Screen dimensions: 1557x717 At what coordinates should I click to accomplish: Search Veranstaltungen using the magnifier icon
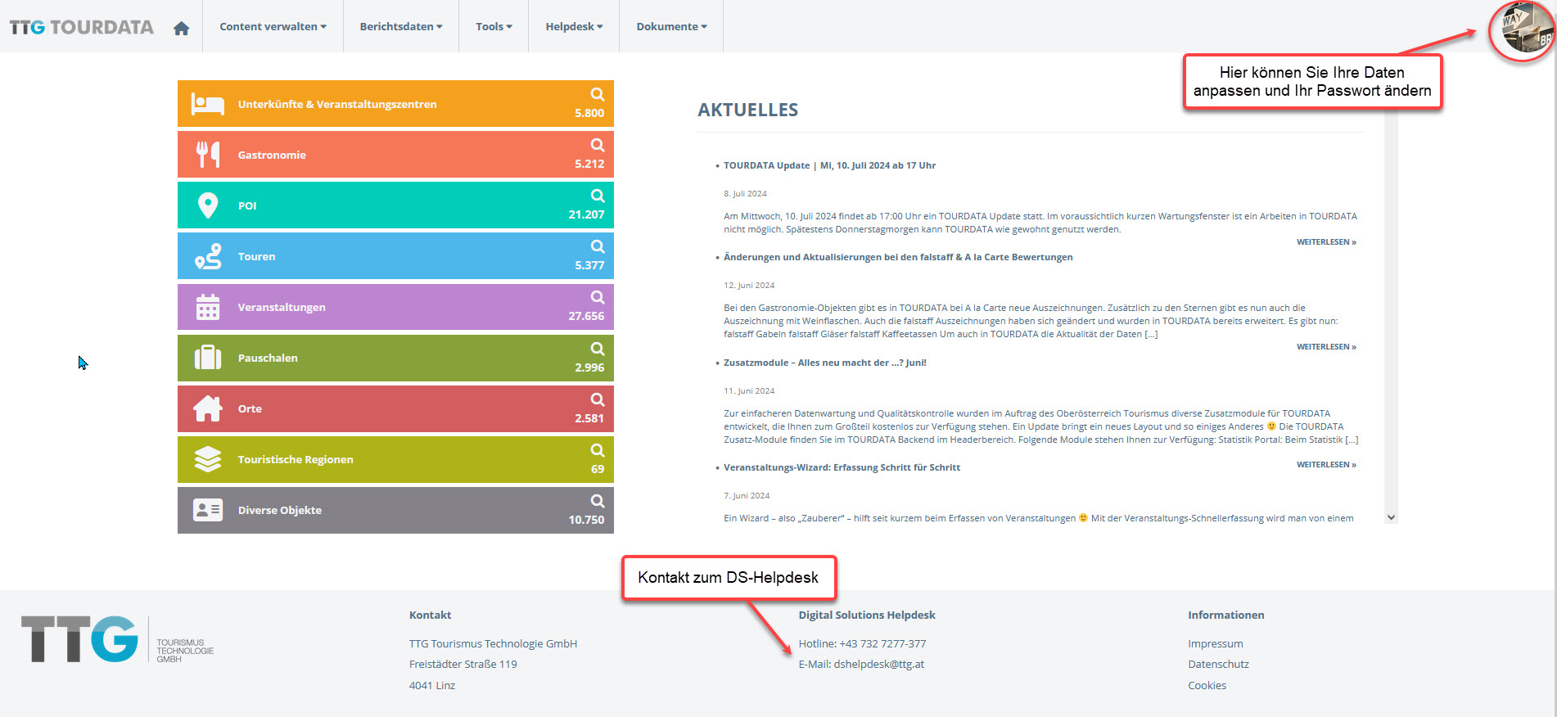tap(598, 297)
